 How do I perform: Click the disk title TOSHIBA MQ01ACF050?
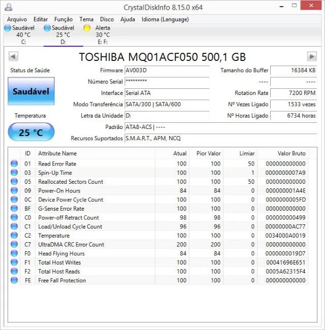coord(162,57)
